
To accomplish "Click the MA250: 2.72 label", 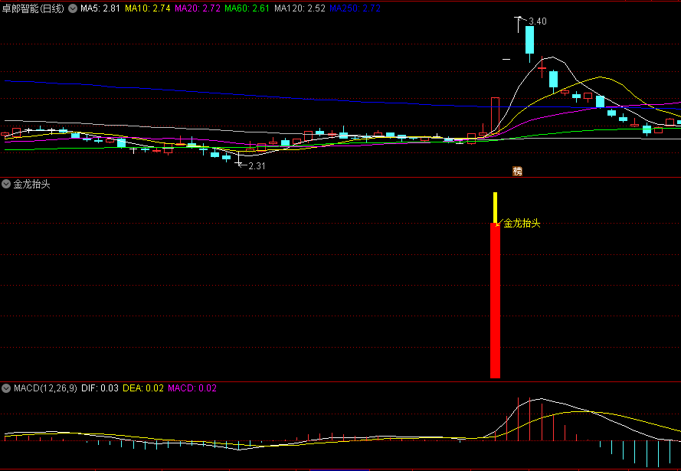I will [355, 8].
